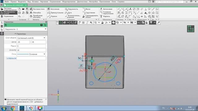
Task: Open the Моделирование menu
Action: [x=69, y=2]
